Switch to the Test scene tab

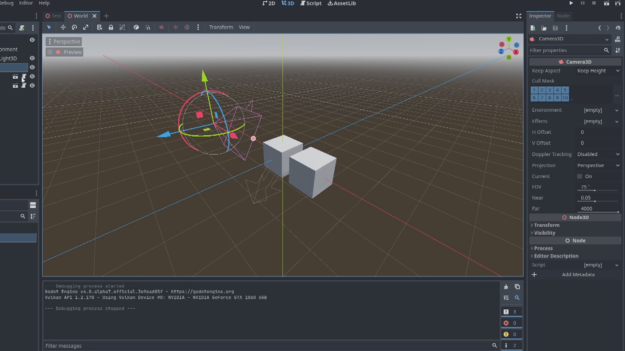click(x=56, y=16)
